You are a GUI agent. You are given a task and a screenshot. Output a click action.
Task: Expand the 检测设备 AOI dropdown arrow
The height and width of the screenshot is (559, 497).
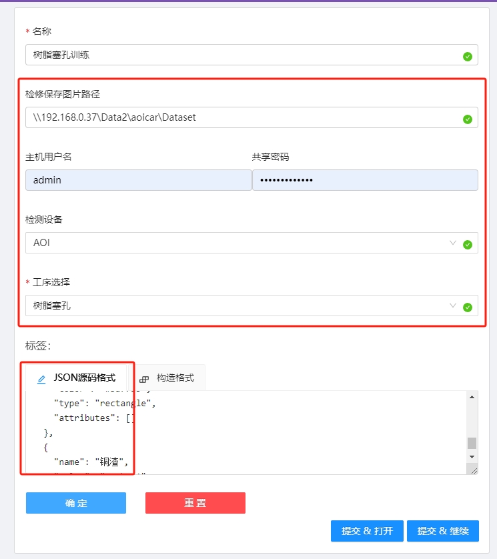[x=453, y=243]
